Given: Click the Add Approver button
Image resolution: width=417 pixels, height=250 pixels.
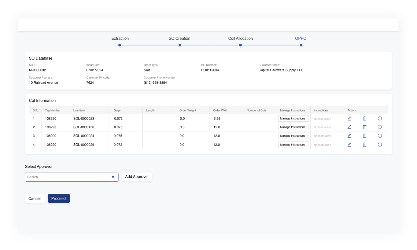Looking at the screenshot, I should pos(137,177).
